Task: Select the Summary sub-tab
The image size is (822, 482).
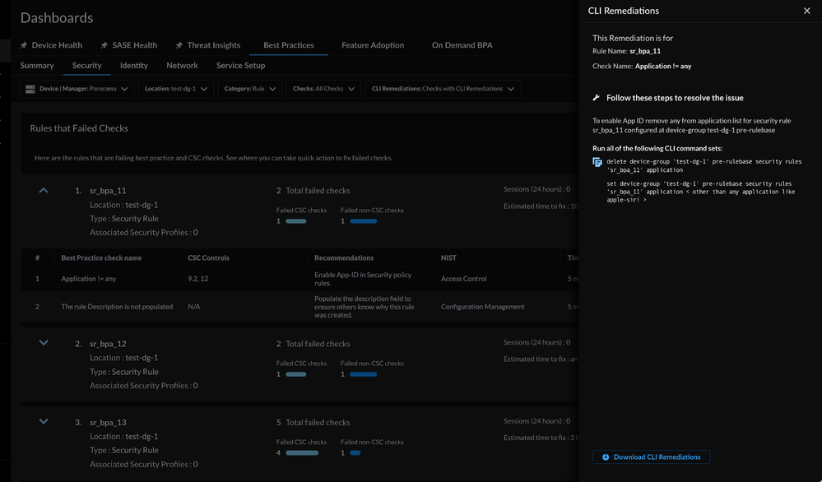Action: 37,65
